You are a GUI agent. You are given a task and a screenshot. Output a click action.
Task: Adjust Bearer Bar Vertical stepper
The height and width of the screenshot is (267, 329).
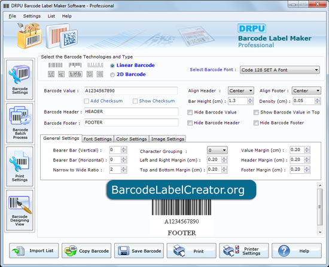tap(124, 150)
